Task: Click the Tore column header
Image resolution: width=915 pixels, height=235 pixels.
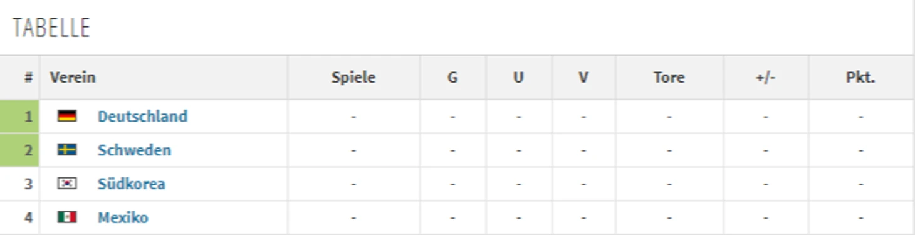Action: tap(669, 77)
